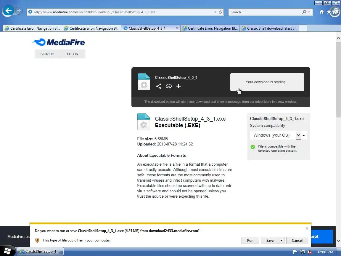Select the ClassicShellSetup_4_3_1 tab
341x256 pixels.
coord(148,28)
